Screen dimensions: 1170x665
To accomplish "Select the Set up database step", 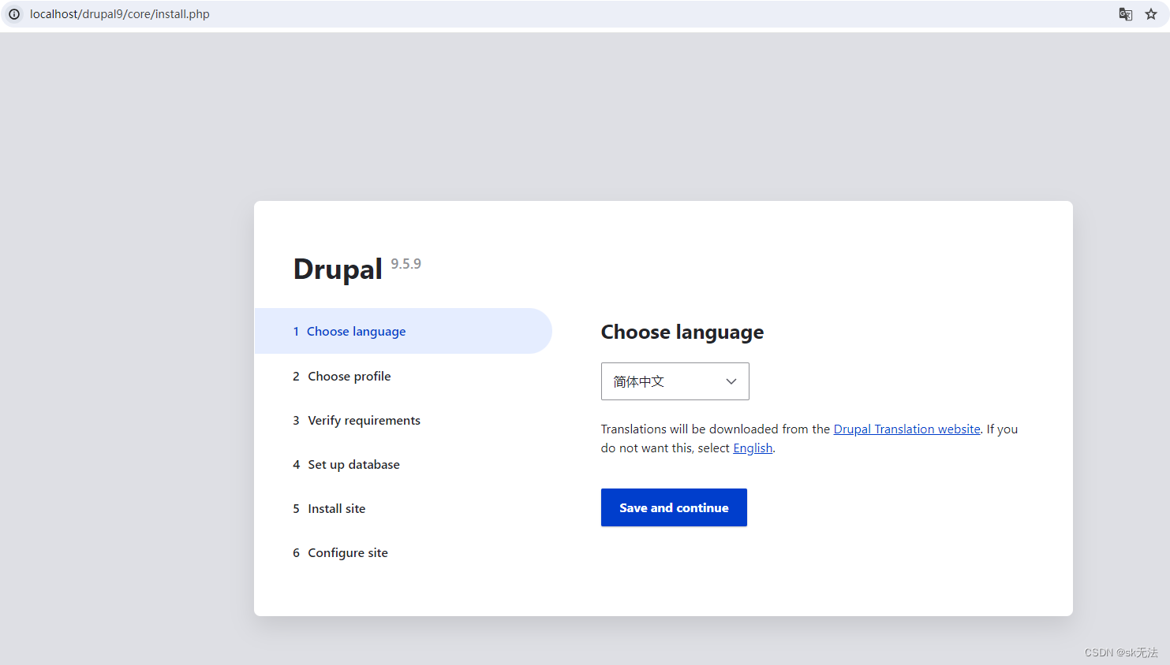I will [x=346, y=464].
